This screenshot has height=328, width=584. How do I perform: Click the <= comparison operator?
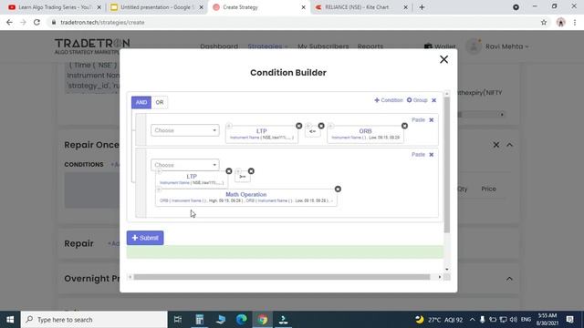point(312,131)
